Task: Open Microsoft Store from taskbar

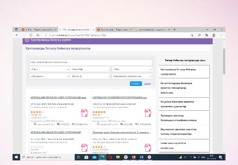Action: coord(86,157)
